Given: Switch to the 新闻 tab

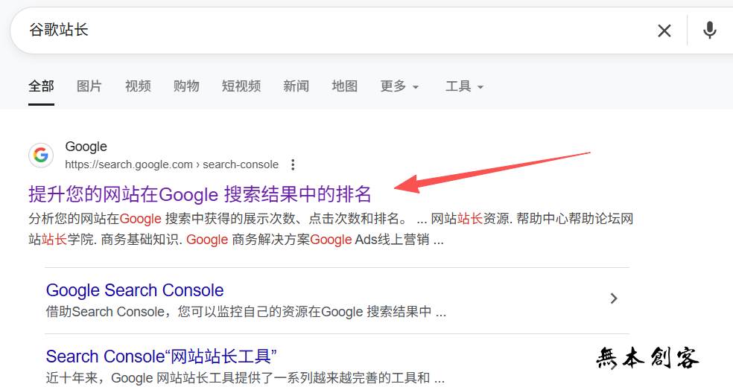Looking at the screenshot, I should pos(296,86).
